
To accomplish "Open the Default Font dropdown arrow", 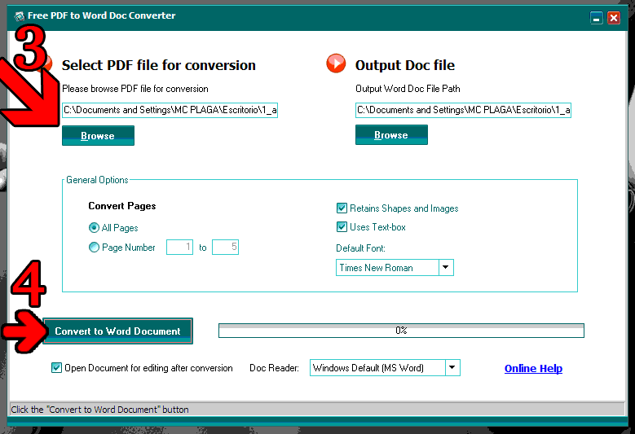I will coord(446,267).
